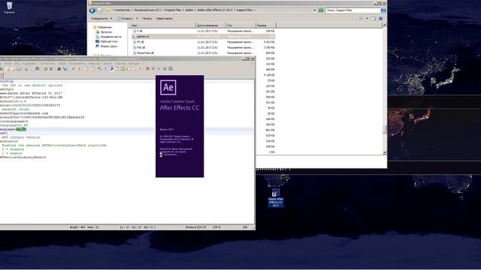This screenshot has width=481, height=270.
Task: Click the change view icon in Explorer
Action: (x=361, y=19)
